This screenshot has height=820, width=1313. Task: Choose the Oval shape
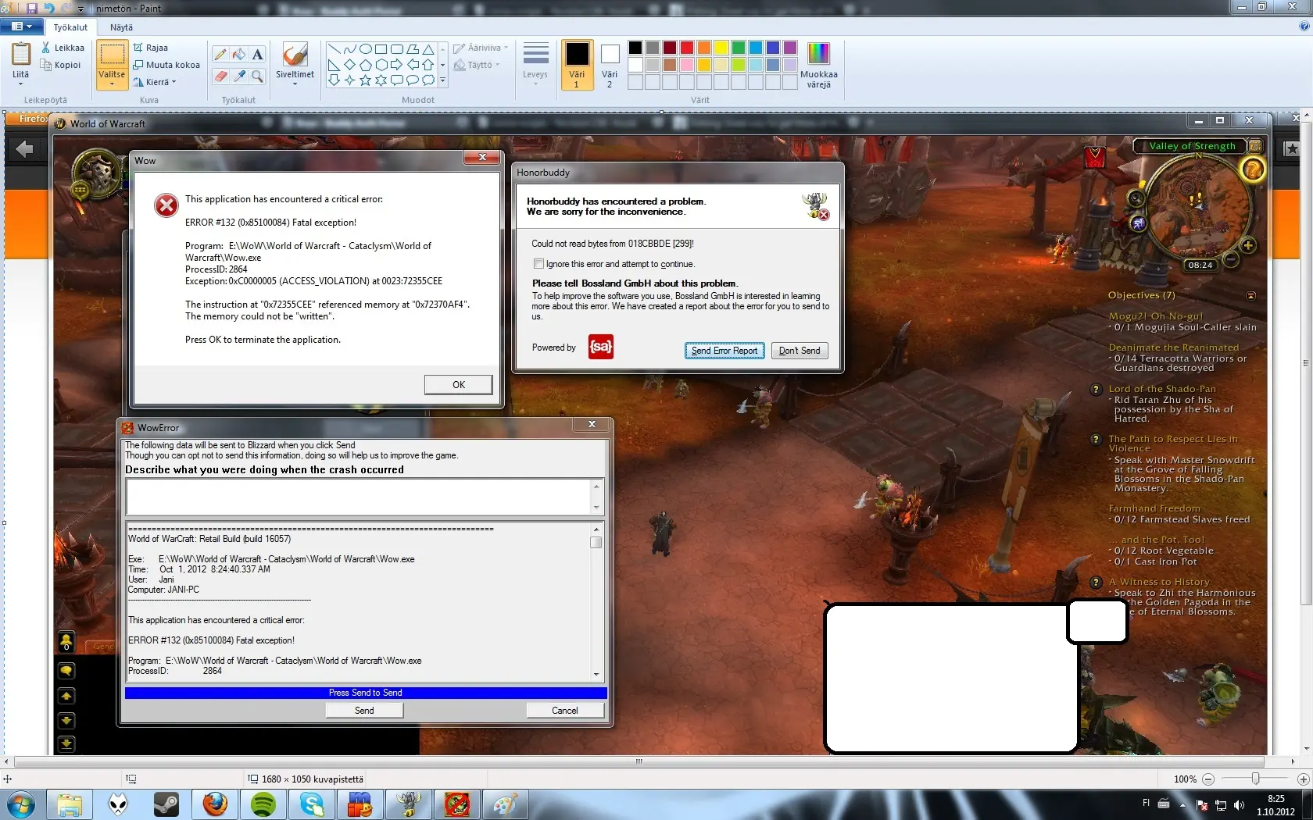[x=365, y=48]
